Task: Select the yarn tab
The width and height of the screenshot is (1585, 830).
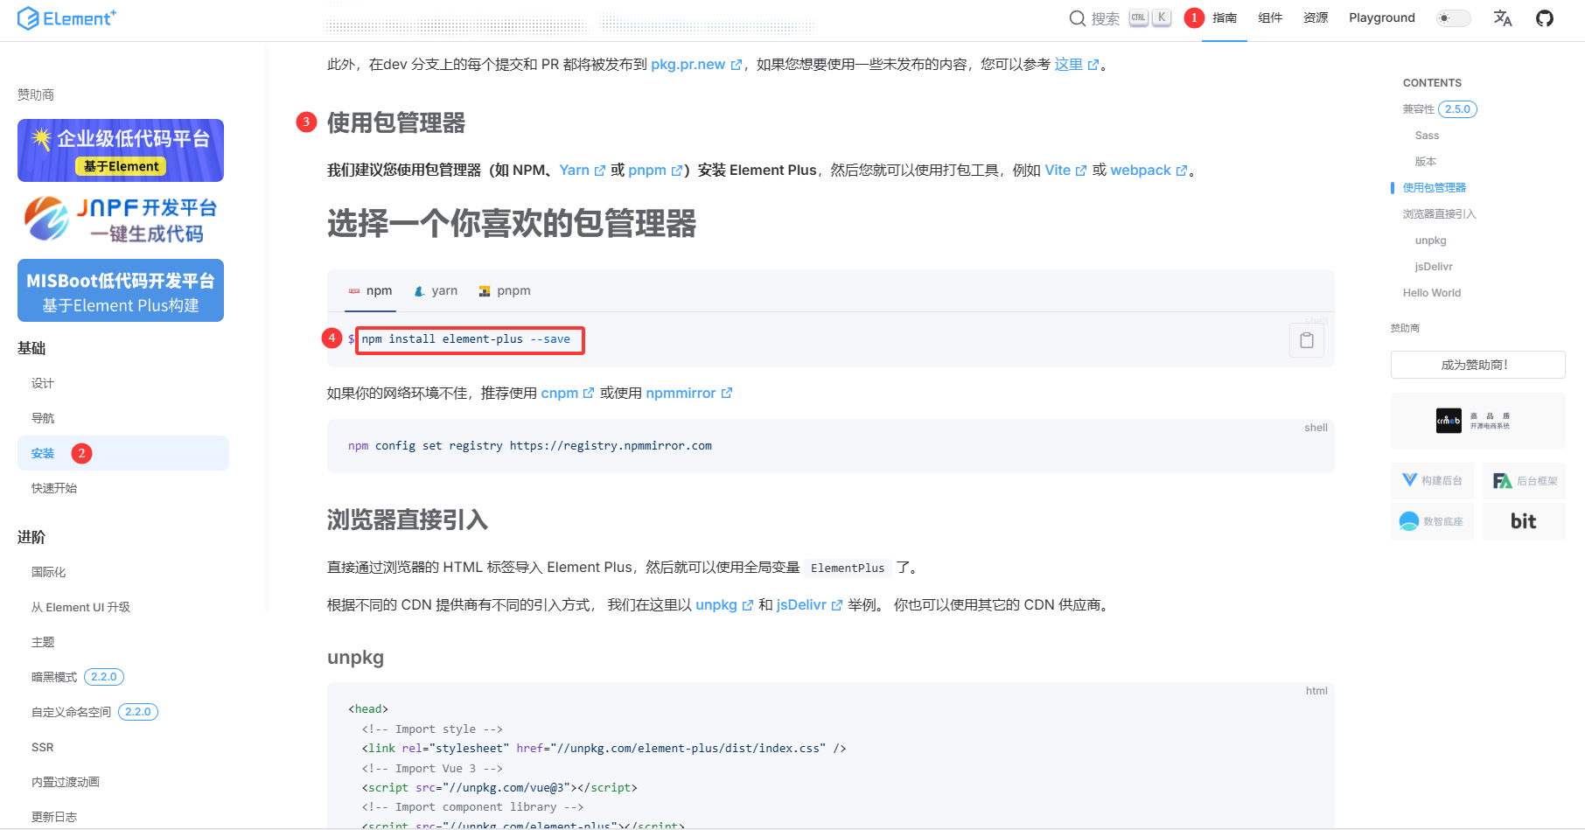Action: (436, 291)
